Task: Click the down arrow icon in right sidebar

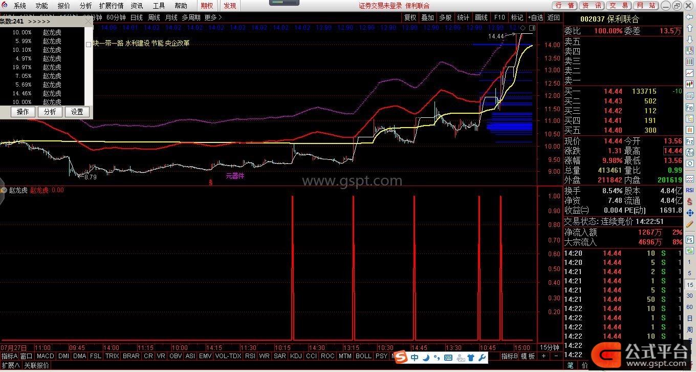Action: [x=690, y=39]
